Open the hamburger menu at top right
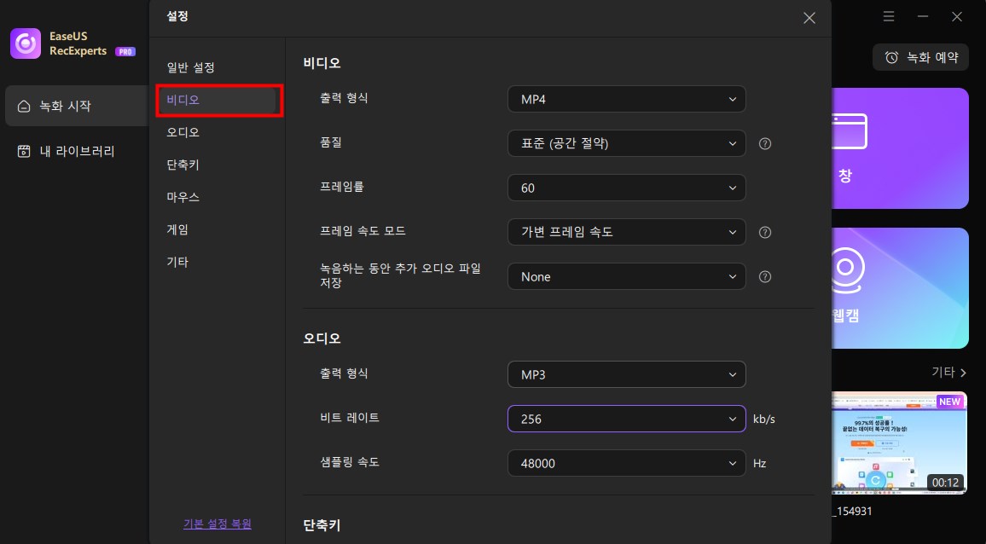This screenshot has height=544, width=986. tap(889, 16)
